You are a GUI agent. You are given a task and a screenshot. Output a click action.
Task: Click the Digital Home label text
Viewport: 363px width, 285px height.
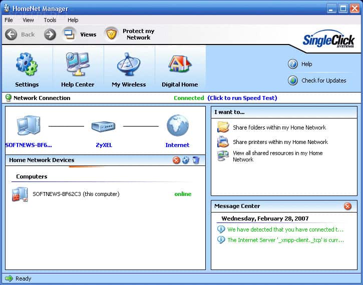tap(180, 84)
